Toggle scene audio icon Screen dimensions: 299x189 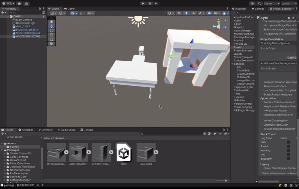click(x=193, y=13)
